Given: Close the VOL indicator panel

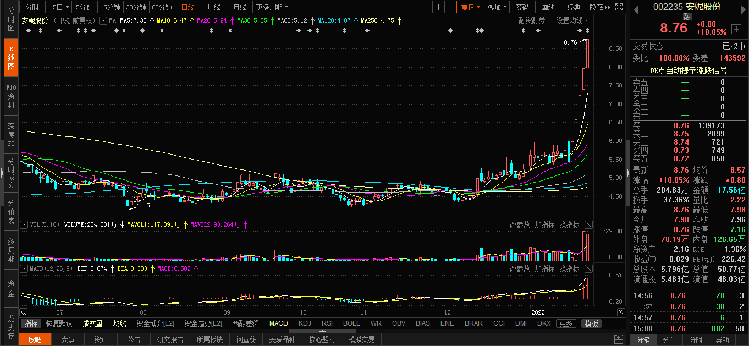Looking at the screenshot, I should (x=588, y=224).
